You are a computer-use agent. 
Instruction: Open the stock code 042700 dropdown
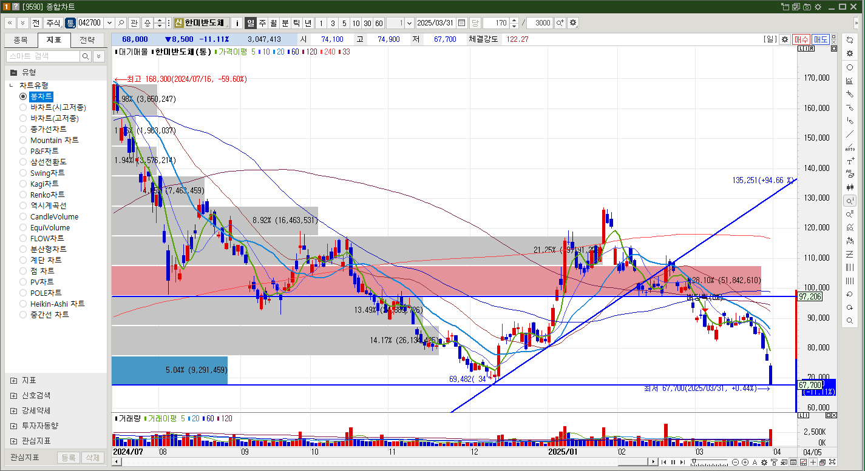click(x=109, y=23)
